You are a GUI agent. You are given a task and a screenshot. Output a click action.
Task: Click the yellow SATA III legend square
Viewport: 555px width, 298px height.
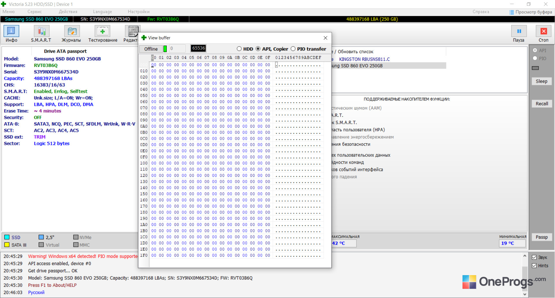tap(7, 245)
